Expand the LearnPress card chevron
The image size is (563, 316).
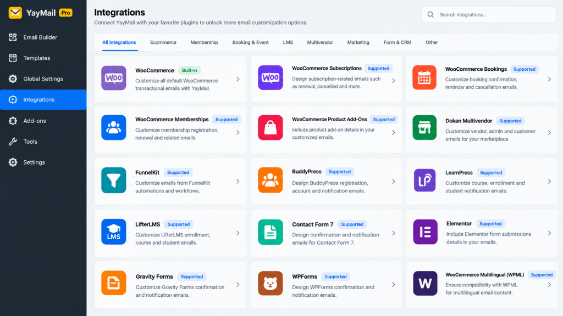(x=549, y=182)
